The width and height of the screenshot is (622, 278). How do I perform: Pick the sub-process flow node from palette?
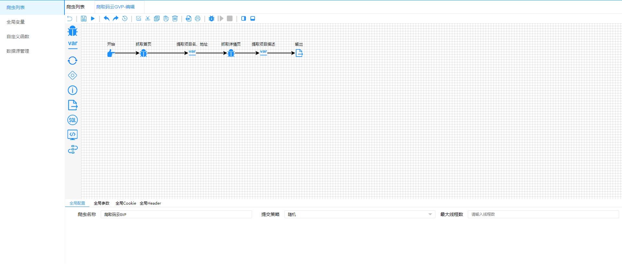tap(73, 149)
